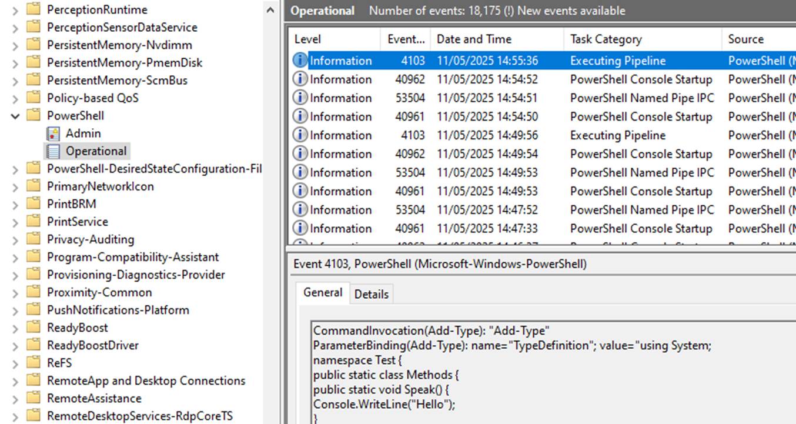Click the ReFS folder icon
796x424 pixels.
tap(35, 363)
